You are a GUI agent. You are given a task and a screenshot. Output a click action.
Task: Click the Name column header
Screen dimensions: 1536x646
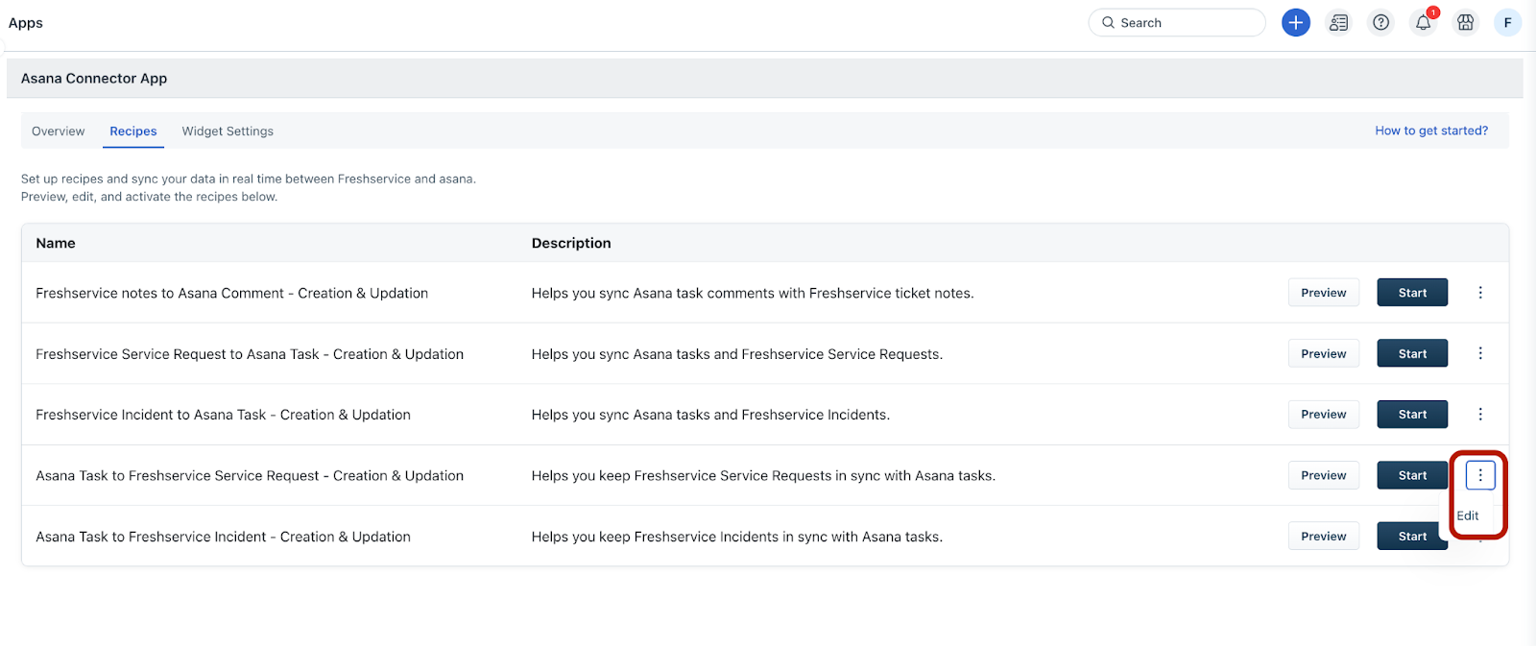[56, 243]
